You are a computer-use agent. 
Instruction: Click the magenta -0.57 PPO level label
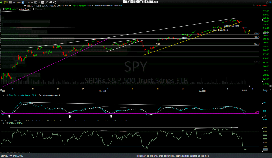(257, 112)
